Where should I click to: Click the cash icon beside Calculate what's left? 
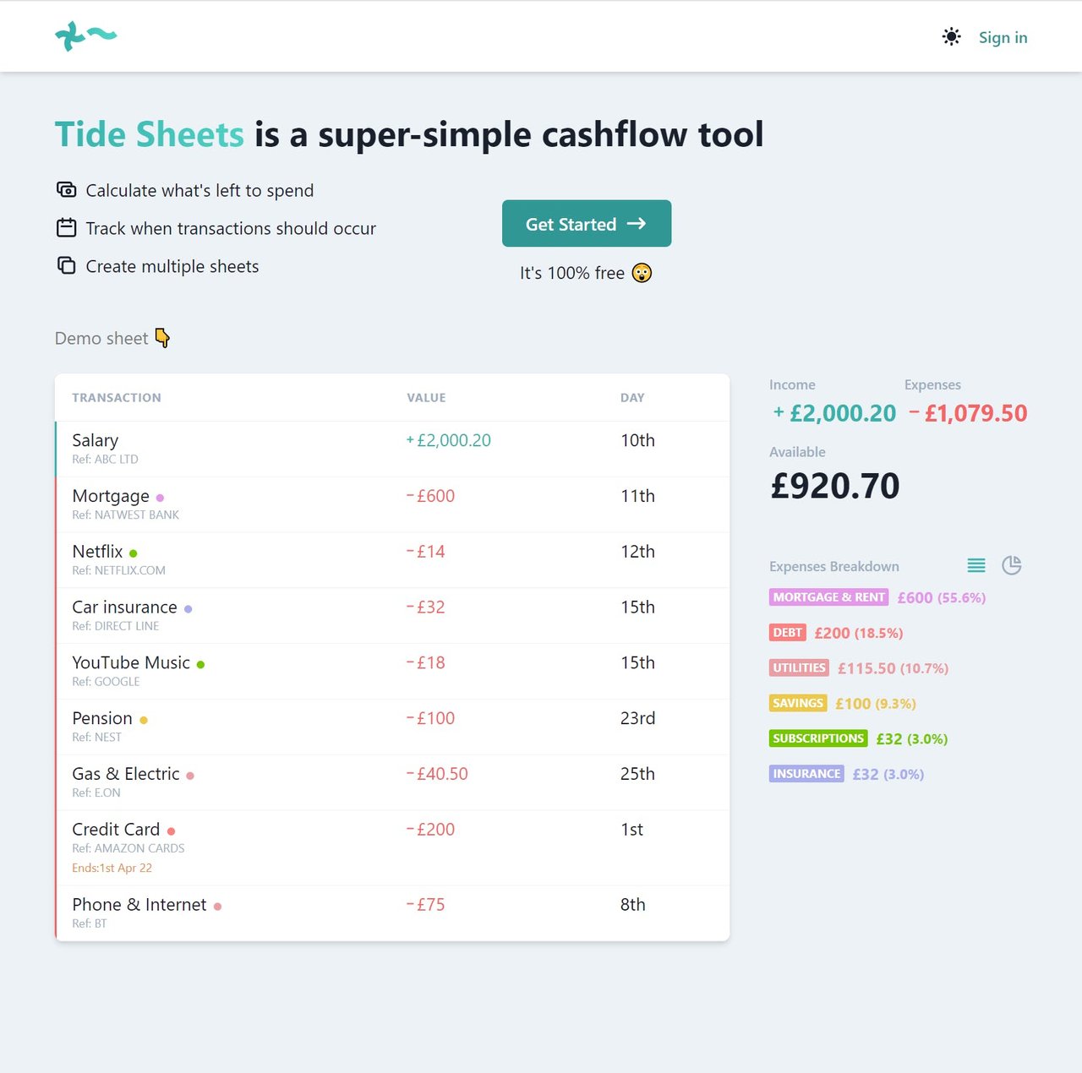click(x=66, y=190)
